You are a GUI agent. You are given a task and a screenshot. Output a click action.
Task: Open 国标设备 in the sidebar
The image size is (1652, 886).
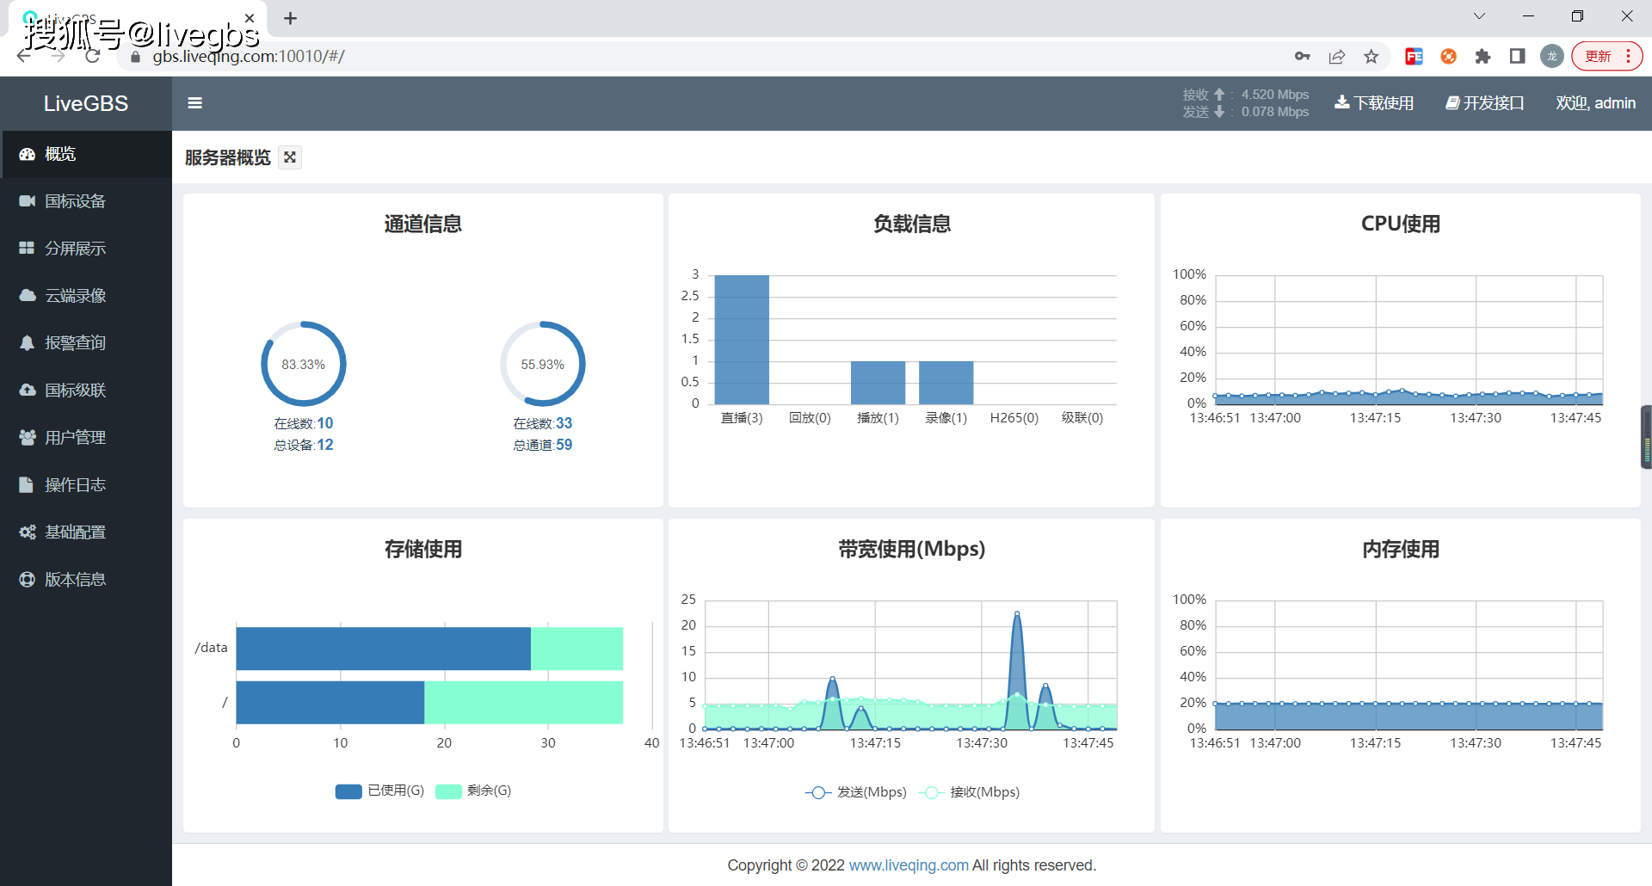click(x=86, y=201)
